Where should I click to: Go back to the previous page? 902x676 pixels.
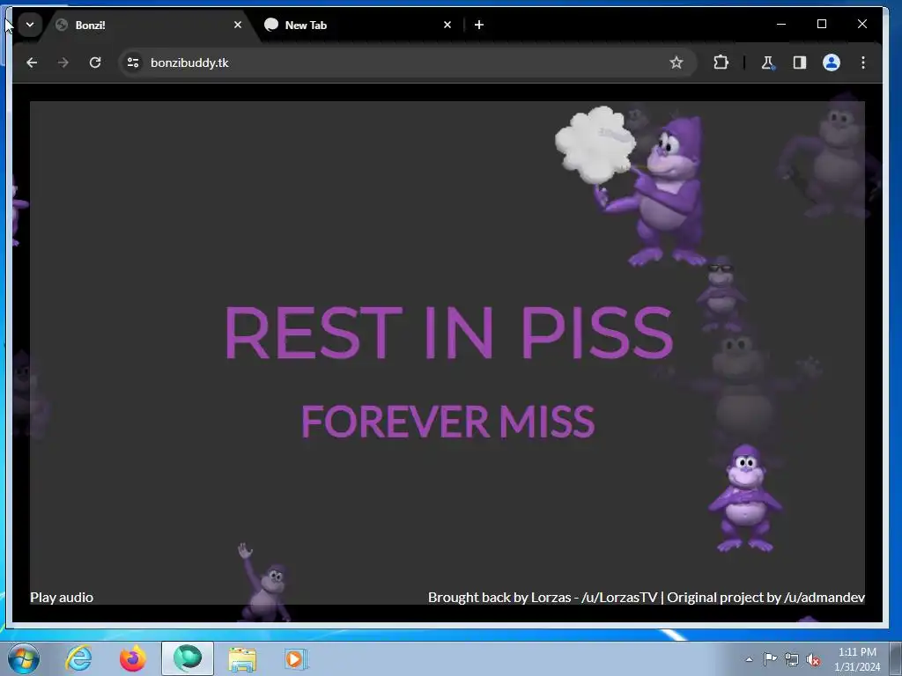pos(32,62)
